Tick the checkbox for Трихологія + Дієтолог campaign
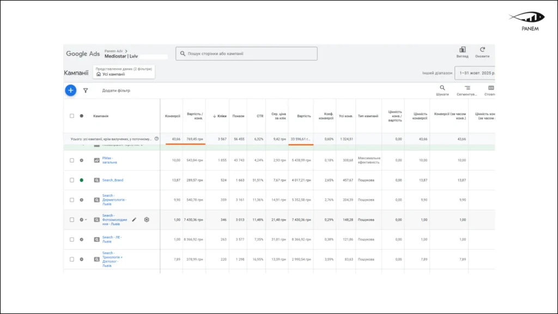This screenshot has height=314, width=558. pos(72,259)
